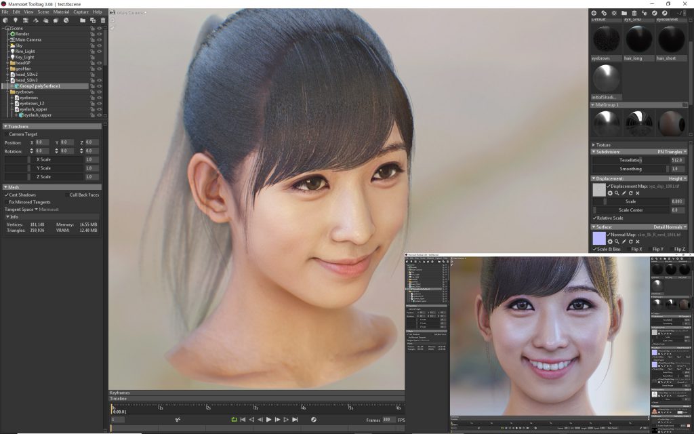Image resolution: width=694 pixels, height=434 pixels.
Task: Click the Frames count input field
Action: click(388, 420)
